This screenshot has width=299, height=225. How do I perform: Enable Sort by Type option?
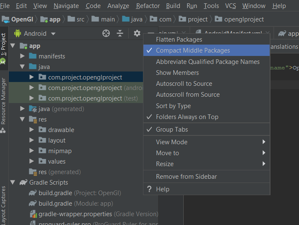[206, 106]
